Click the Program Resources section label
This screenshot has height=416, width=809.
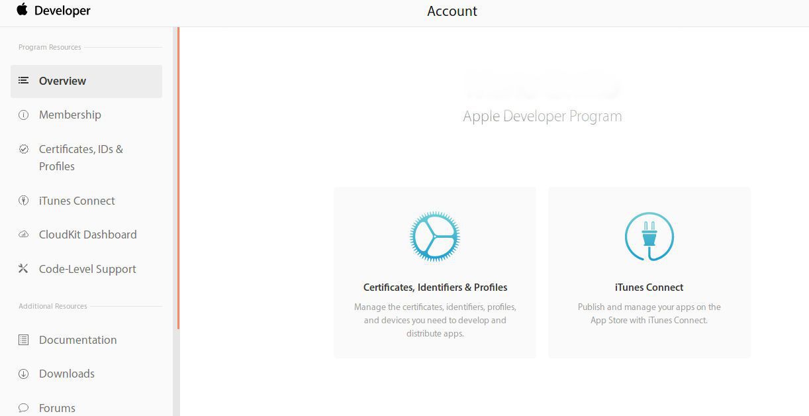pos(50,47)
